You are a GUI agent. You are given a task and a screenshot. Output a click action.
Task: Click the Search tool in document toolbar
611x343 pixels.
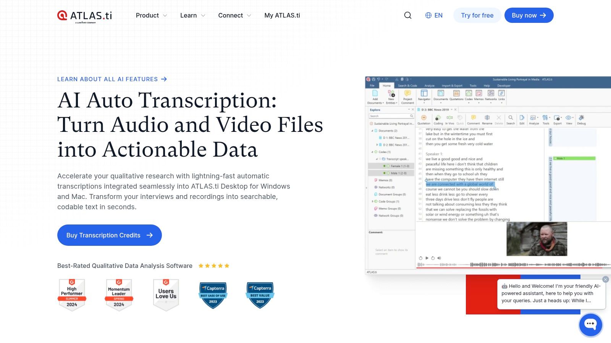click(x=511, y=120)
